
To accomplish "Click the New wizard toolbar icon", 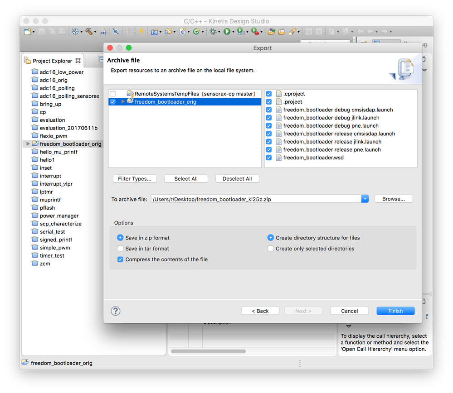I will point(28,31).
